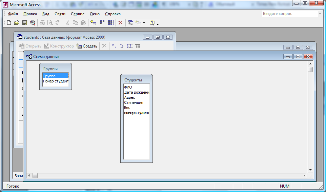Viewport: 326px width, 192px height.
Task: Click the Paste clipboard icon
Action: click(x=83, y=23)
